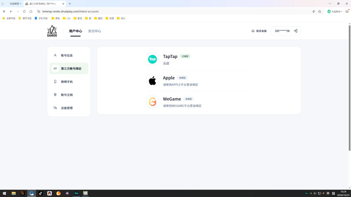Click the page vertical scrollbar
351x197 pixels.
click(x=349, y=88)
